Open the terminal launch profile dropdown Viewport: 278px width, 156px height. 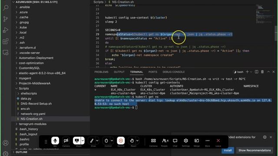click(x=251, y=72)
